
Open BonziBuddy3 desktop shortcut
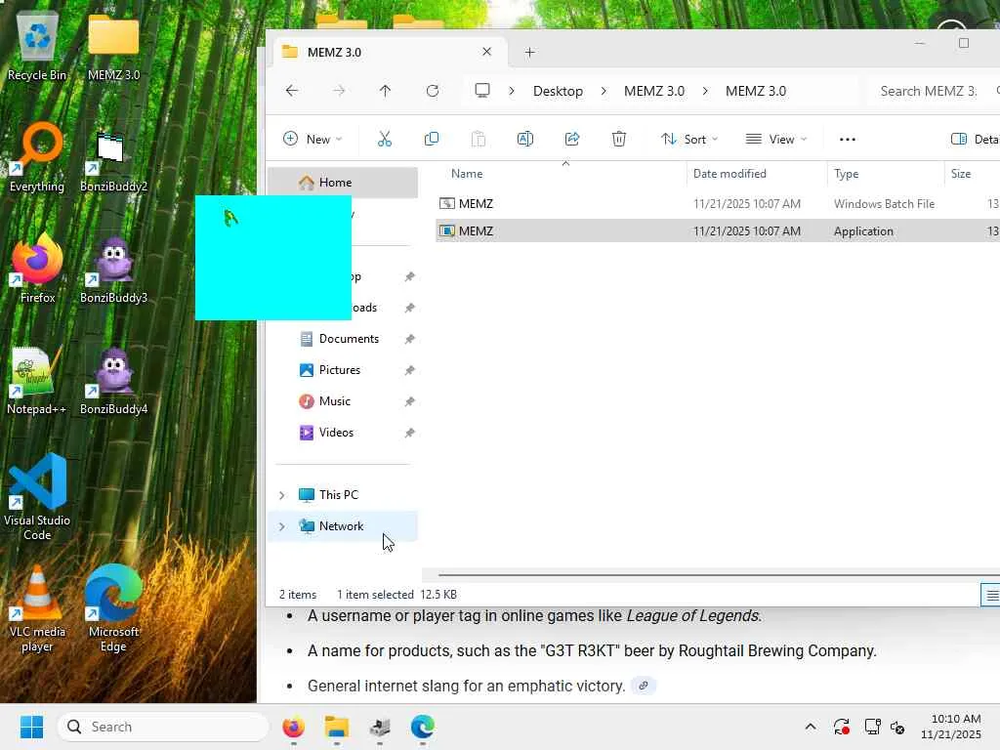click(x=113, y=270)
